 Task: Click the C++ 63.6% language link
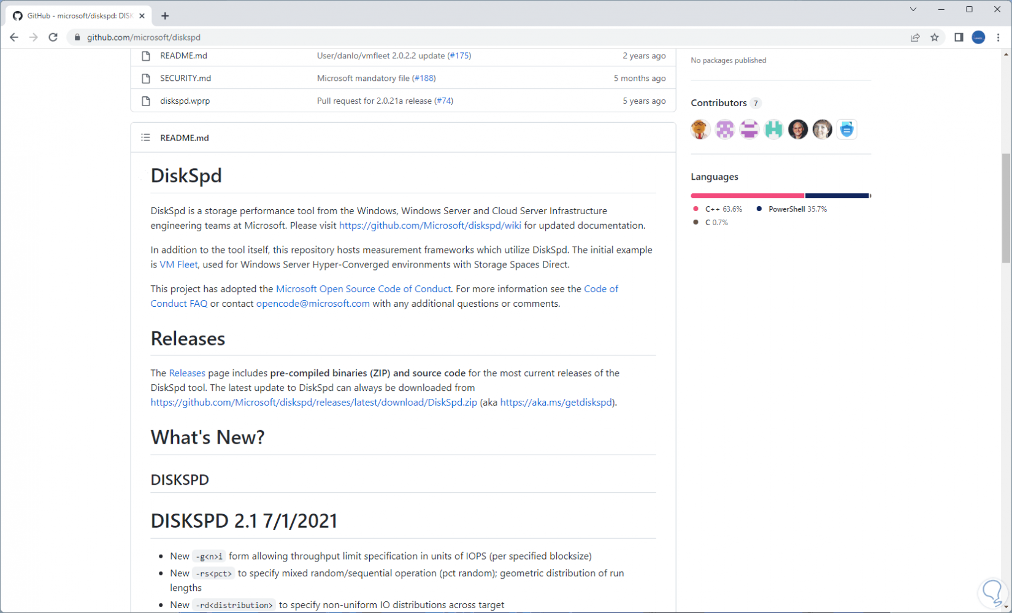723,209
